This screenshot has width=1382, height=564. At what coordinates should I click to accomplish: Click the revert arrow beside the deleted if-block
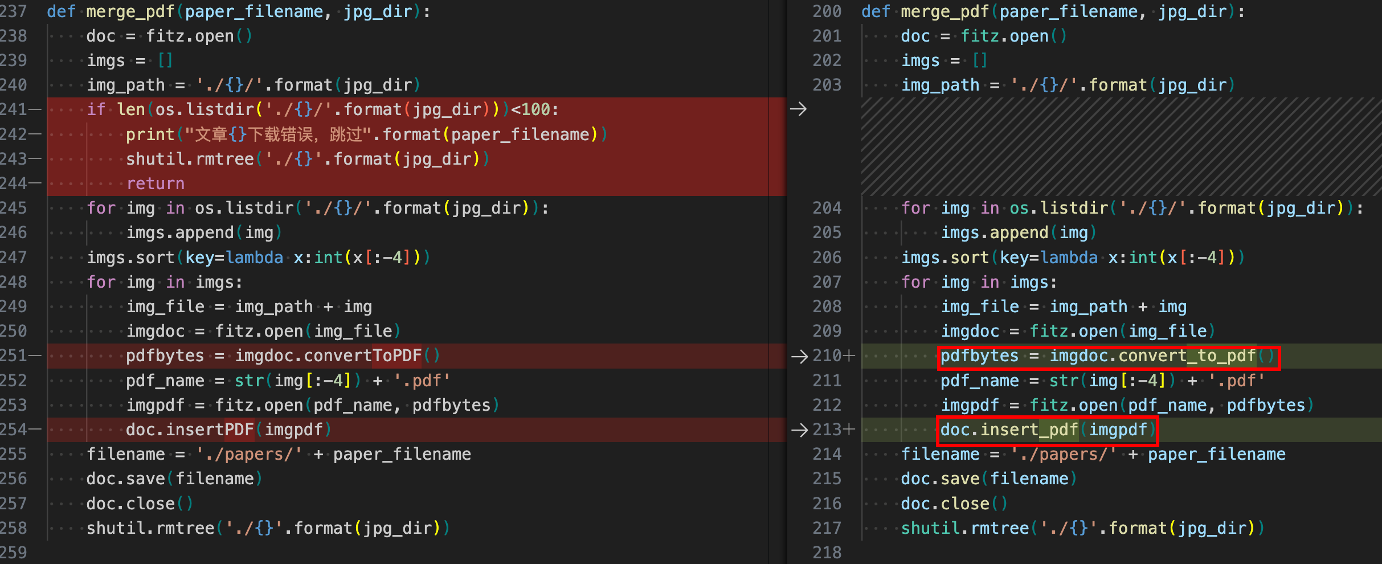tap(799, 109)
